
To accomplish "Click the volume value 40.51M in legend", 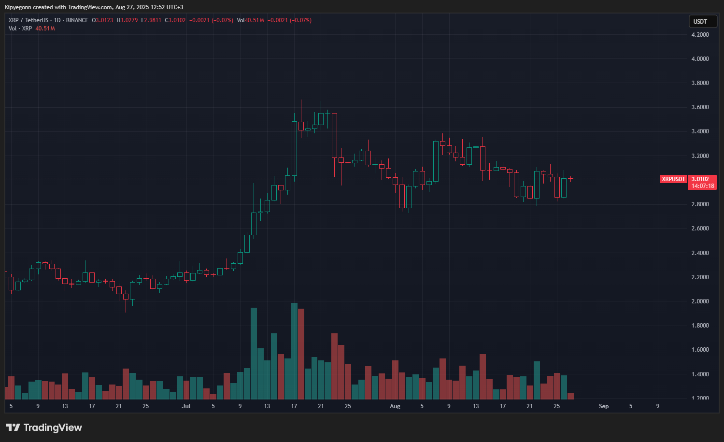I will [45, 29].
